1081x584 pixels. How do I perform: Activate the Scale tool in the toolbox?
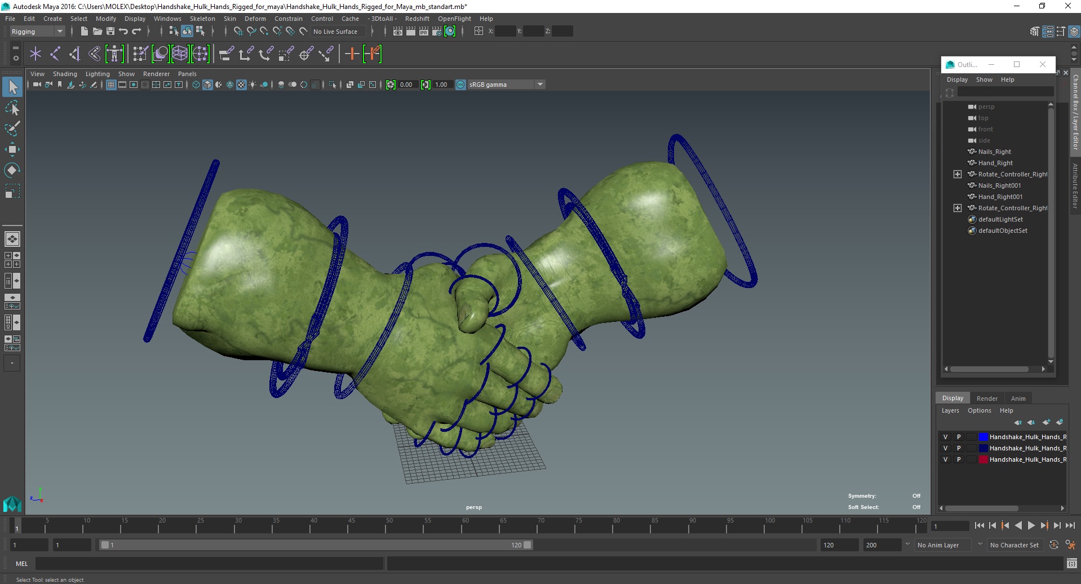tap(12, 191)
